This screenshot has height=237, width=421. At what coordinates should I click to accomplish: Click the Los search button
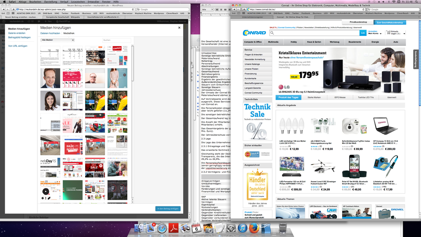click(x=363, y=33)
